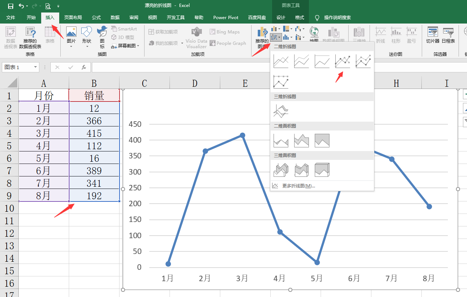Open the 设计 chart tools tab
The image size is (467, 297).
point(281,17)
